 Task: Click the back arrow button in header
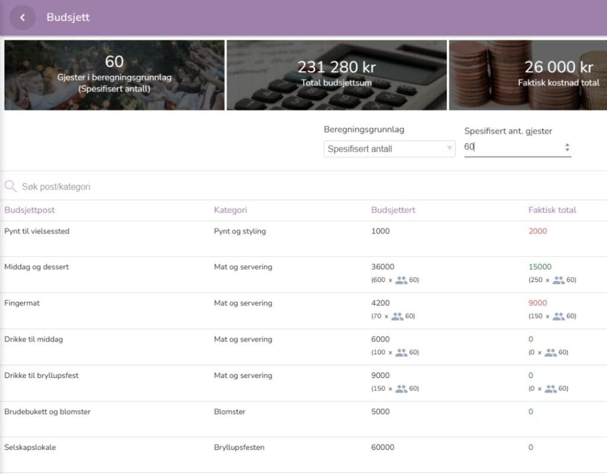pos(23,18)
